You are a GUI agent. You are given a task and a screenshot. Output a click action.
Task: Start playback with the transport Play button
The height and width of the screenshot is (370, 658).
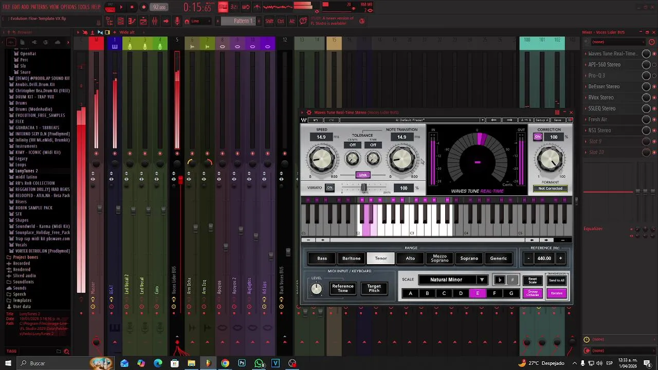point(121,7)
